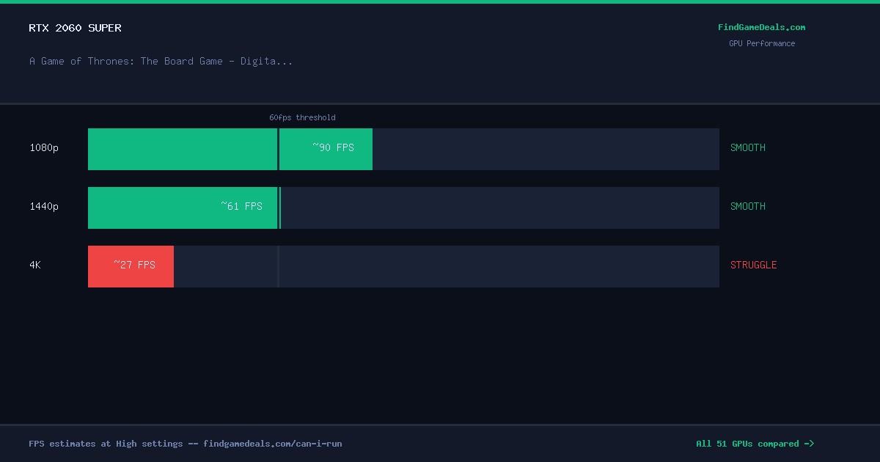Click the SMOOTH status for 1080p
The height and width of the screenshot is (462, 880).
pyautogui.click(x=748, y=147)
